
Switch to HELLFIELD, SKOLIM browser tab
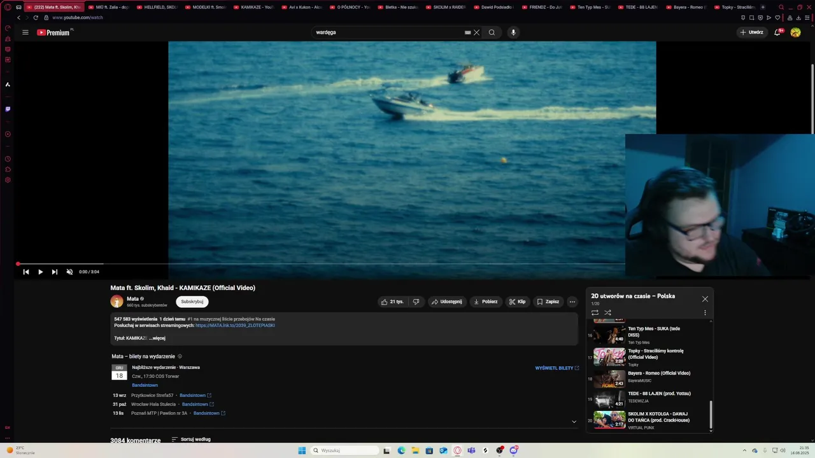[157, 7]
